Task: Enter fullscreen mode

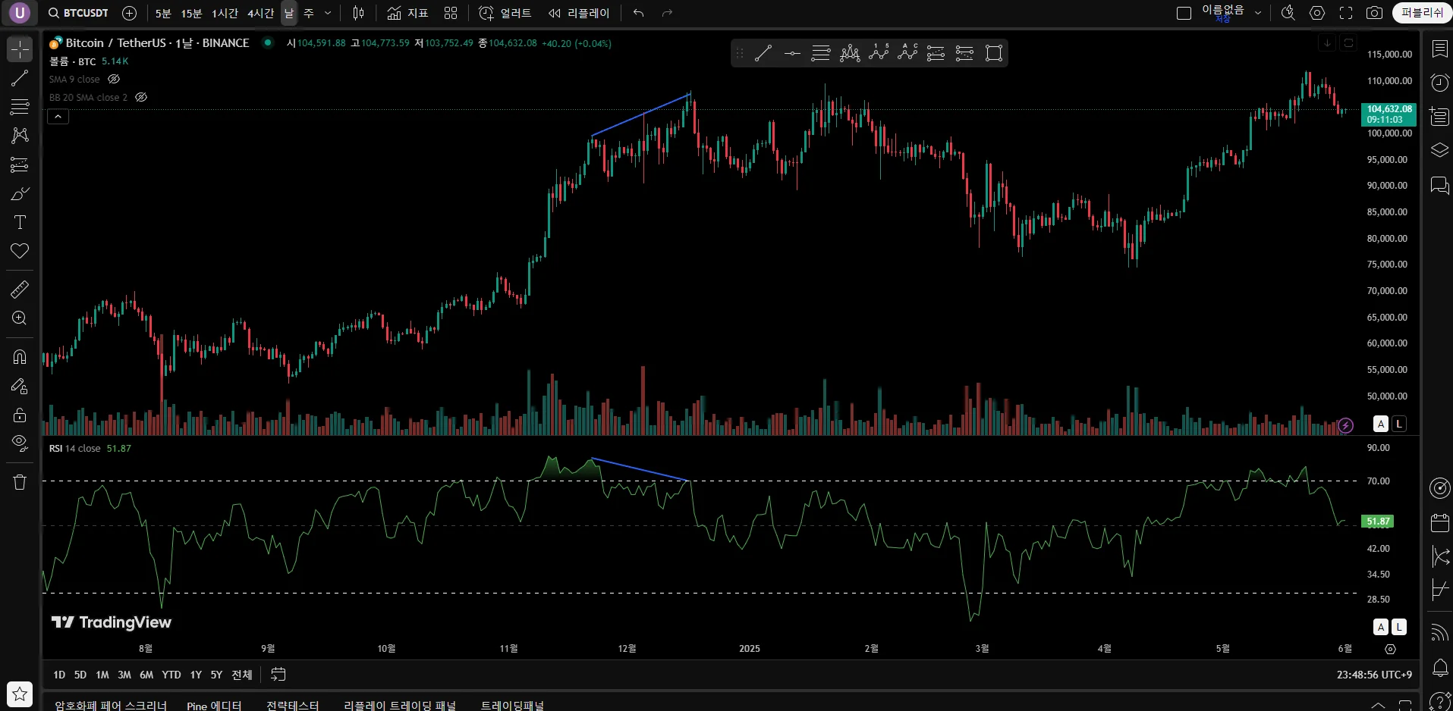Action: (1346, 13)
